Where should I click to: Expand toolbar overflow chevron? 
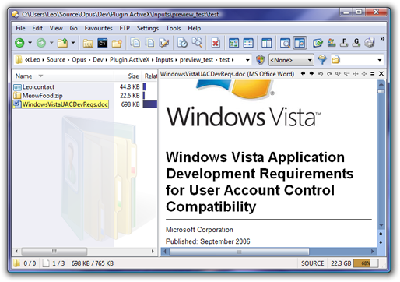[382, 39]
